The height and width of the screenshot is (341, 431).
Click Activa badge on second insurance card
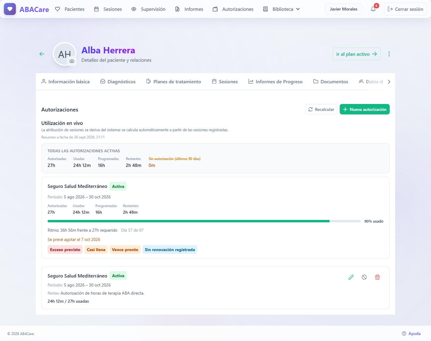coord(118,276)
